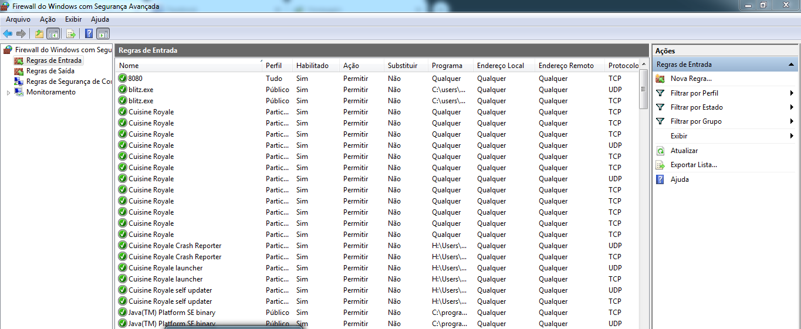Image resolution: width=801 pixels, height=329 pixels.
Task: Click the green Atualizar refresh icon
Action: [x=660, y=151]
